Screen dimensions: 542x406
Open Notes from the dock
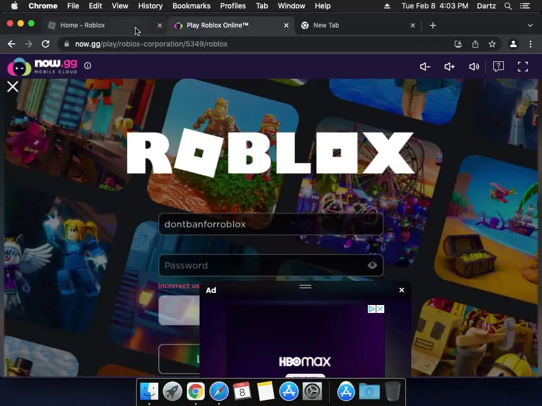point(266,392)
